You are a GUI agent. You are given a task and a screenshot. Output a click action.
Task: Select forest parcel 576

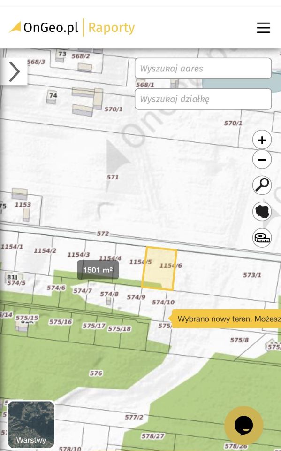pos(96,373)
